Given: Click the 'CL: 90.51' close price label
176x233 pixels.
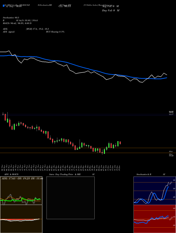Looking at the screenshot, I should click(x=65, y=6).
